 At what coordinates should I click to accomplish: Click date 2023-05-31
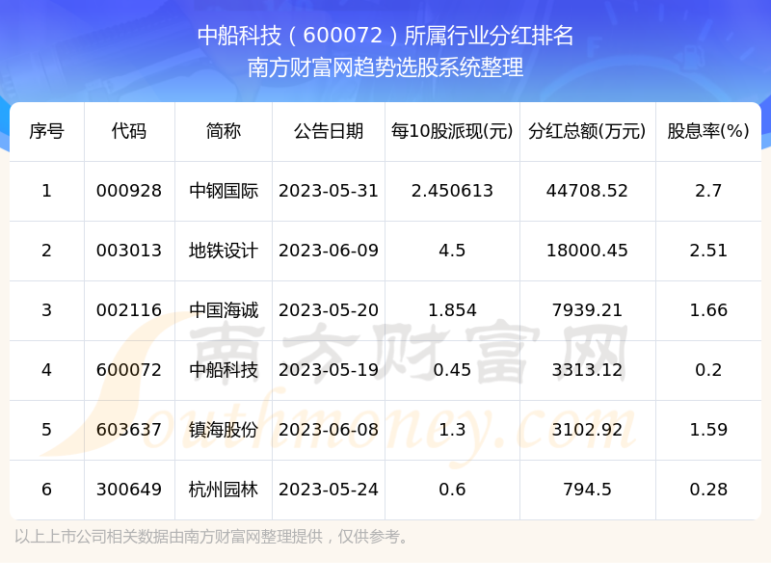click(x=329, y=191)
